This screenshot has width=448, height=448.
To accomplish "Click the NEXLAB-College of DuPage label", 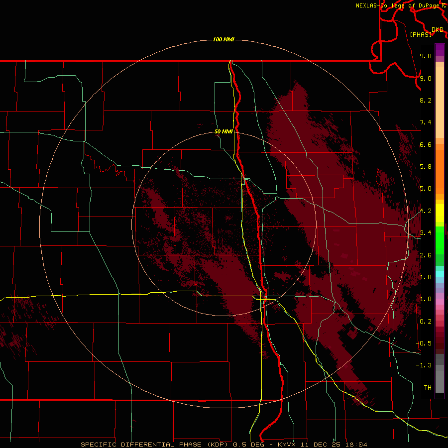I will coord(397,5).
